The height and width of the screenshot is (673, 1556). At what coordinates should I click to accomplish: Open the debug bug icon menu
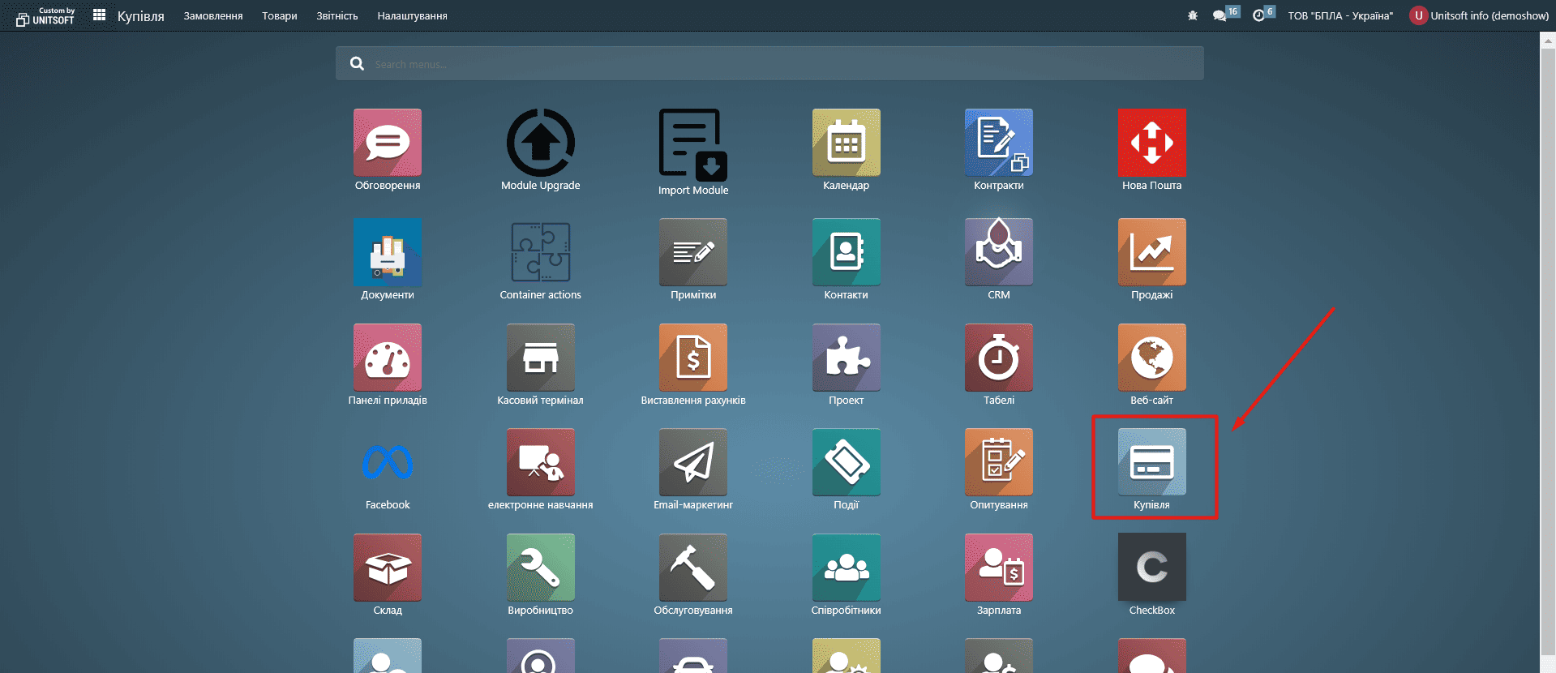[x=1192, y=15]
